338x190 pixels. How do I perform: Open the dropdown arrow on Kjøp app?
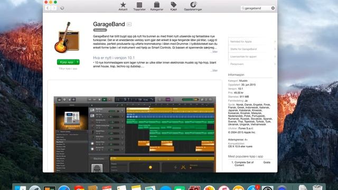pyautogui.click(x=78, y=62)
